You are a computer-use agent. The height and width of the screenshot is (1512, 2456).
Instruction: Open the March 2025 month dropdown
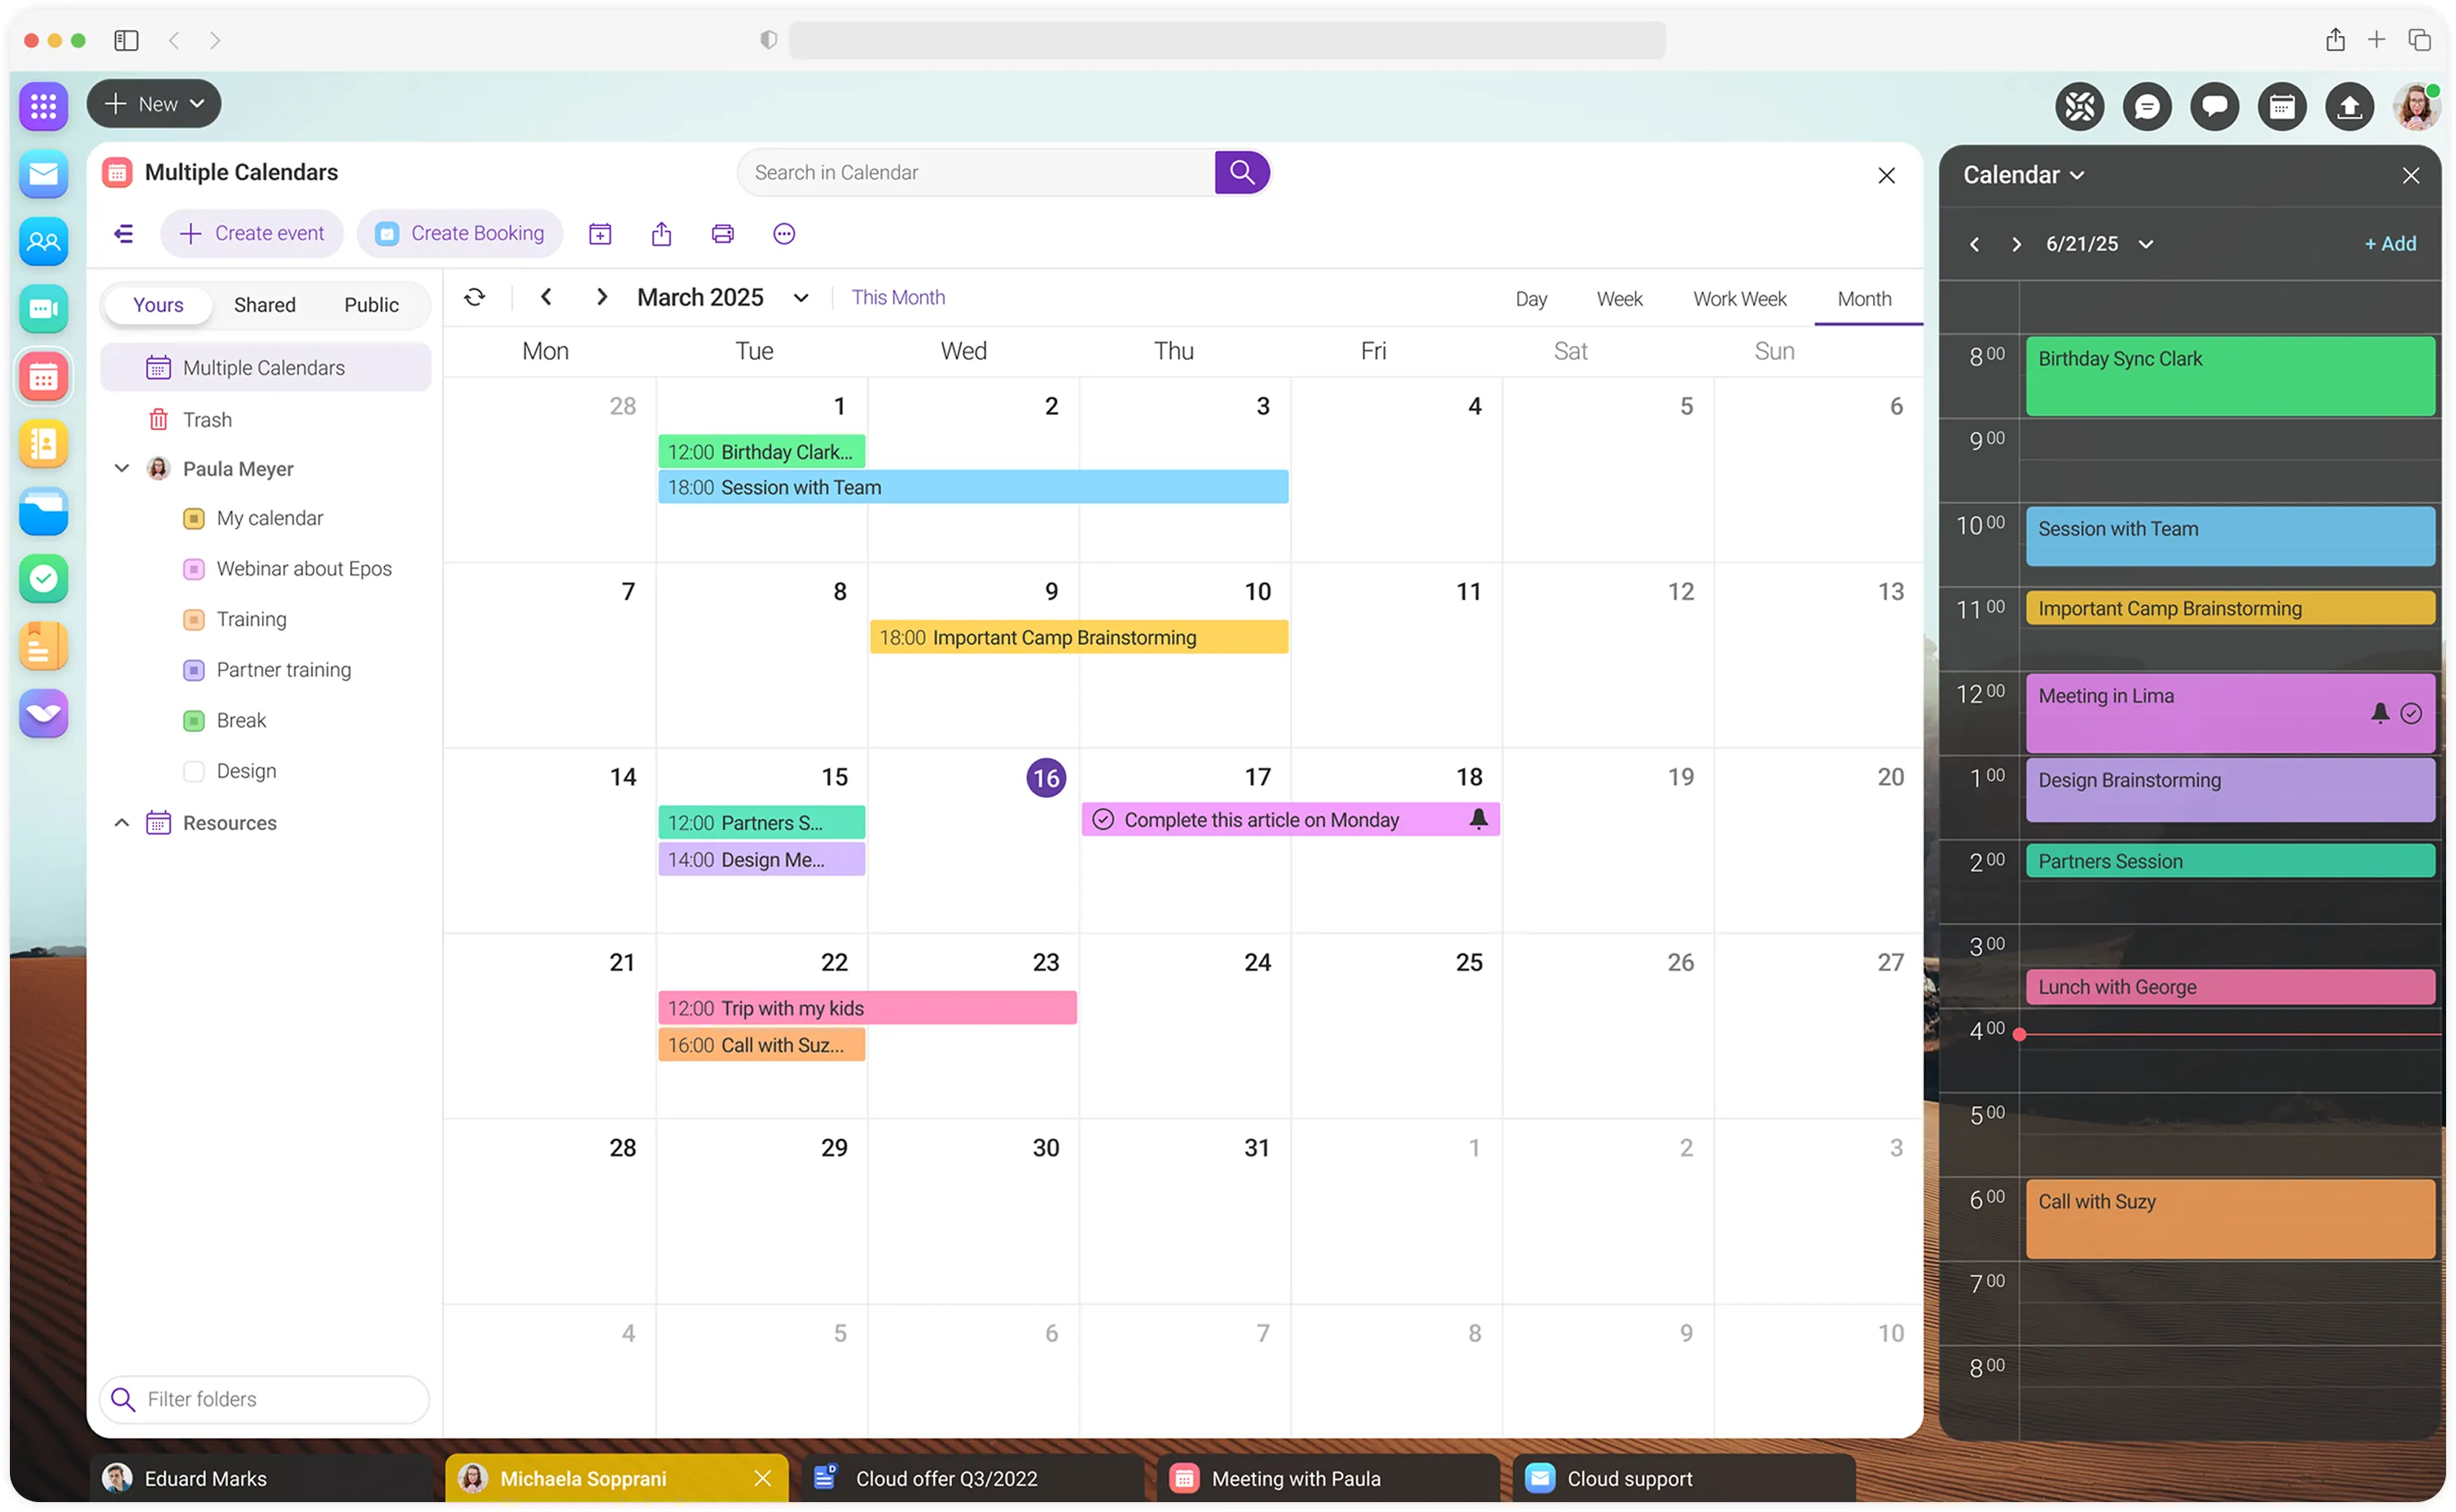click(801, 298)
